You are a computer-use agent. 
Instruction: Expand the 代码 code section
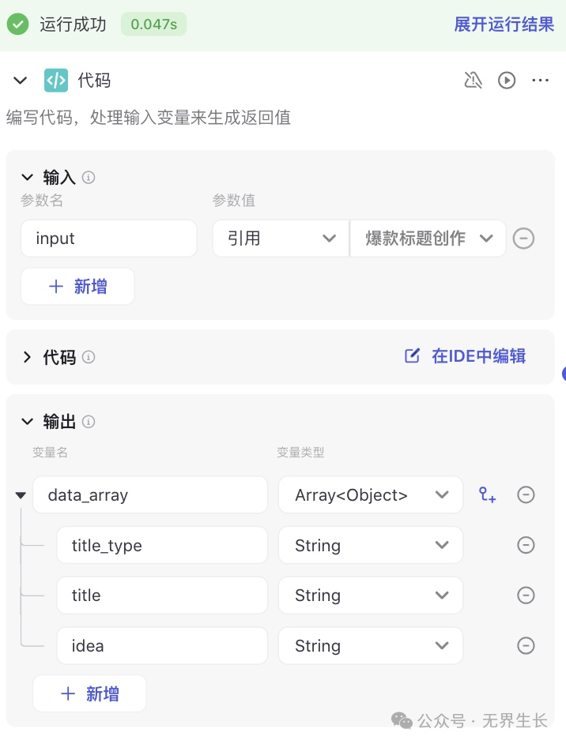point(28,357)
